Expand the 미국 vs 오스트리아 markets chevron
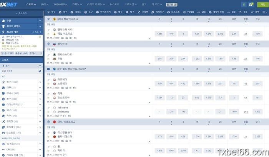 (x=149, y=102)
